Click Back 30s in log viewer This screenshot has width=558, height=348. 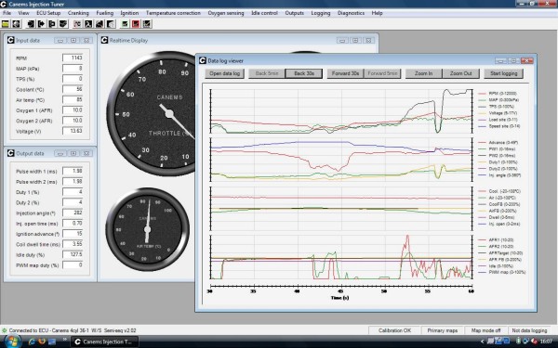[304, 73]
